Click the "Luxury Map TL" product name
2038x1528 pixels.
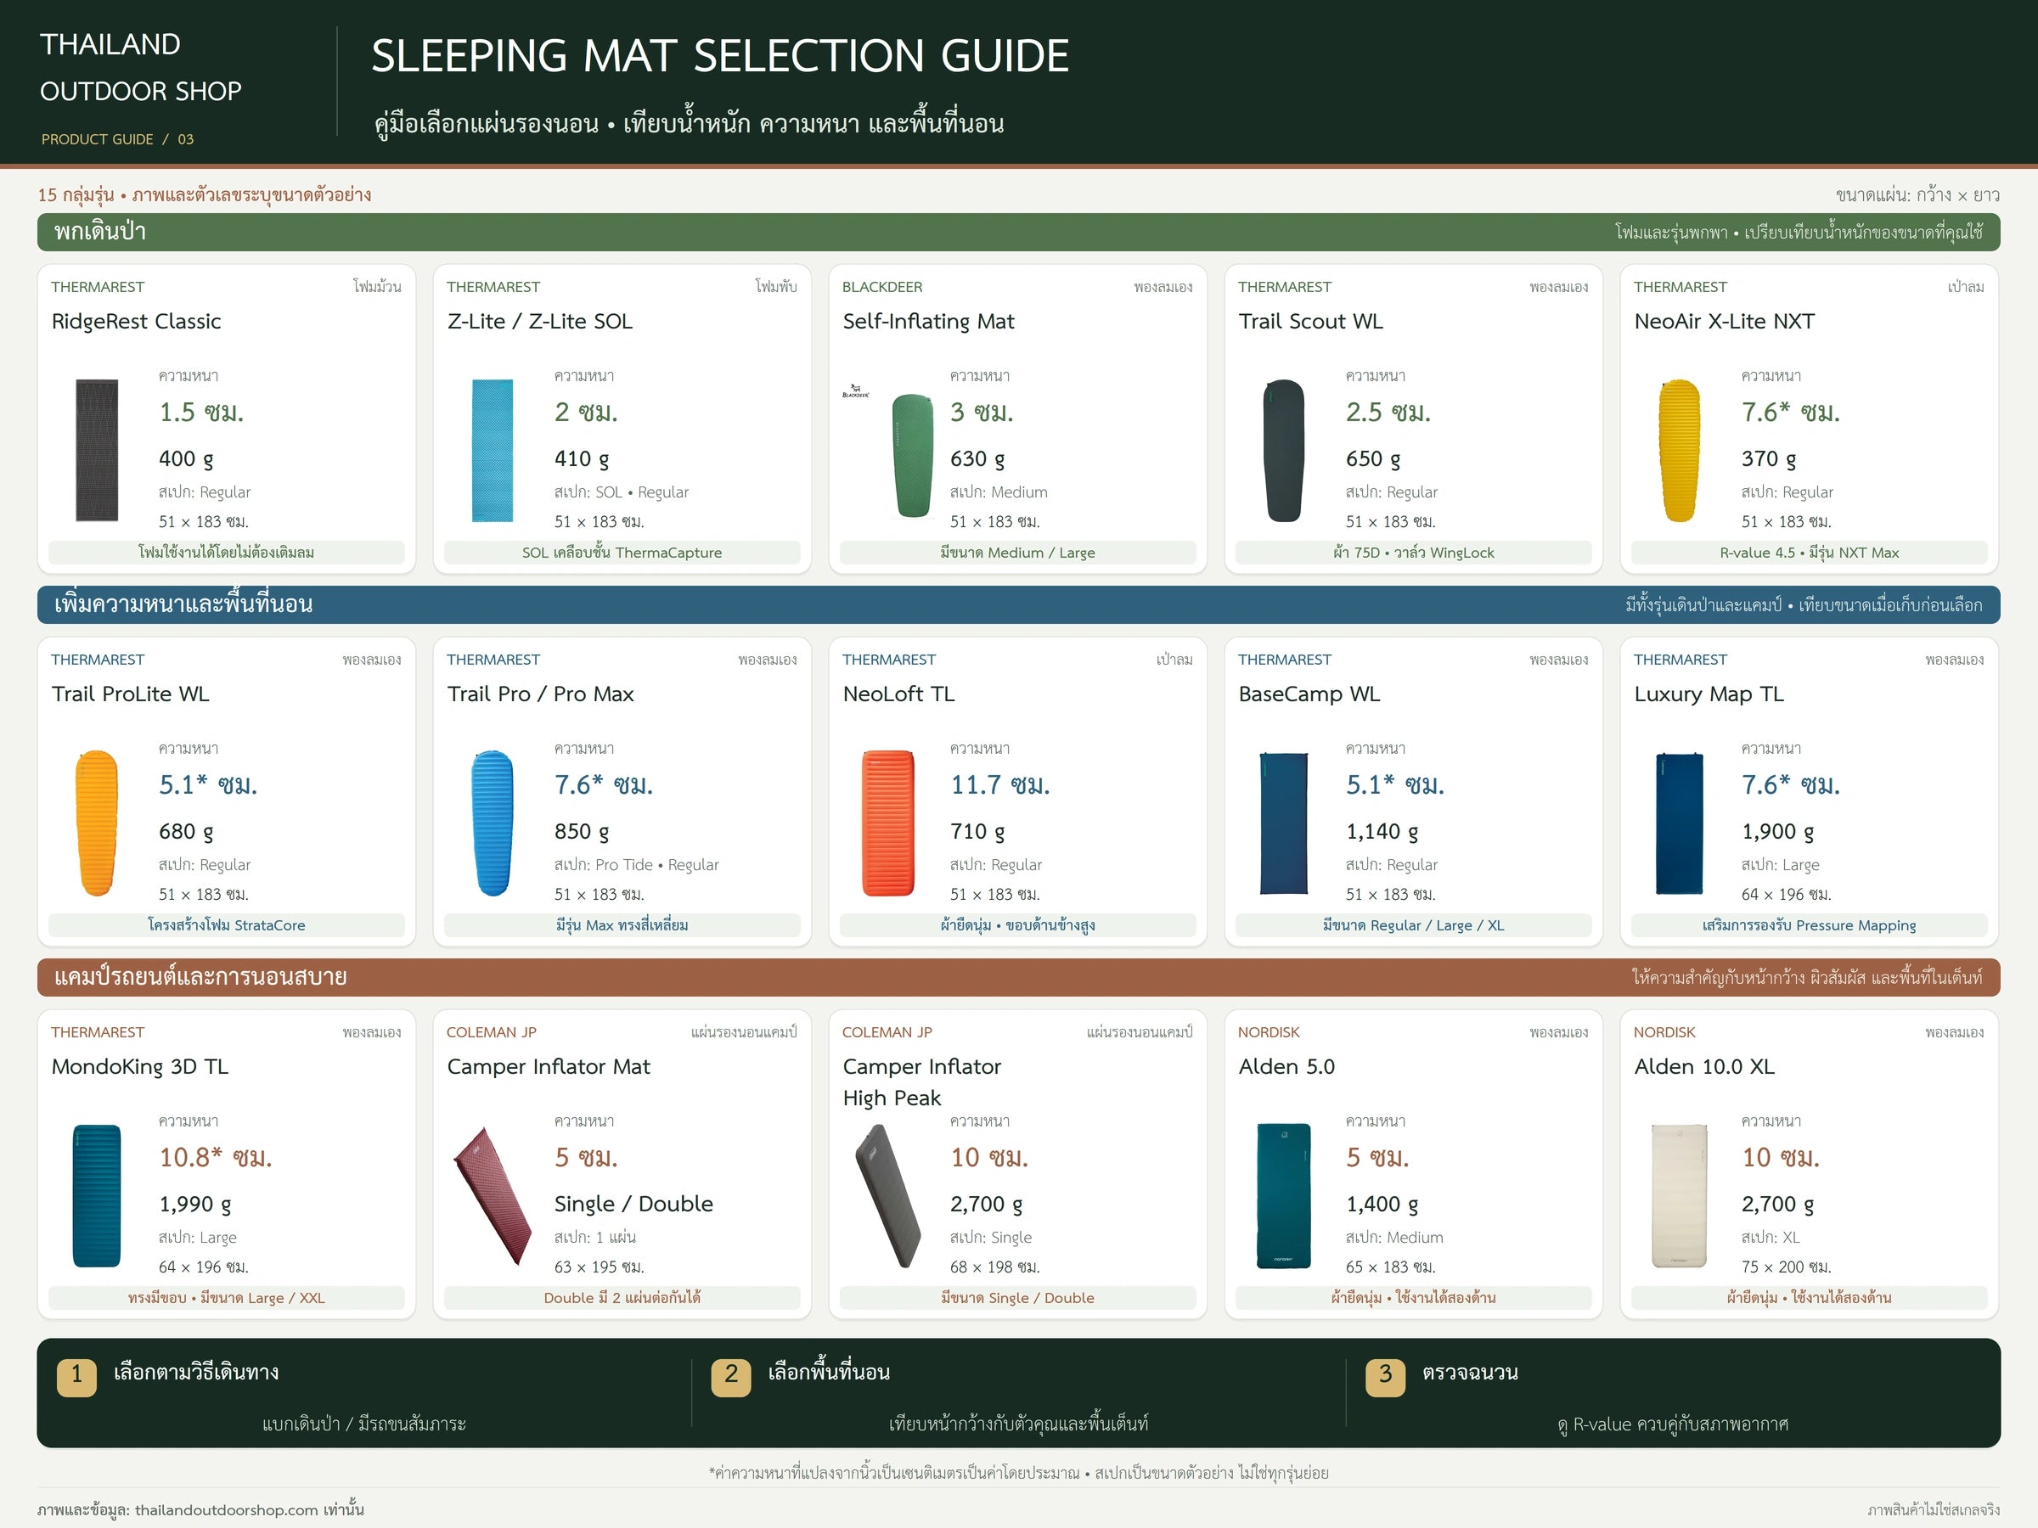coord(1709,694)
